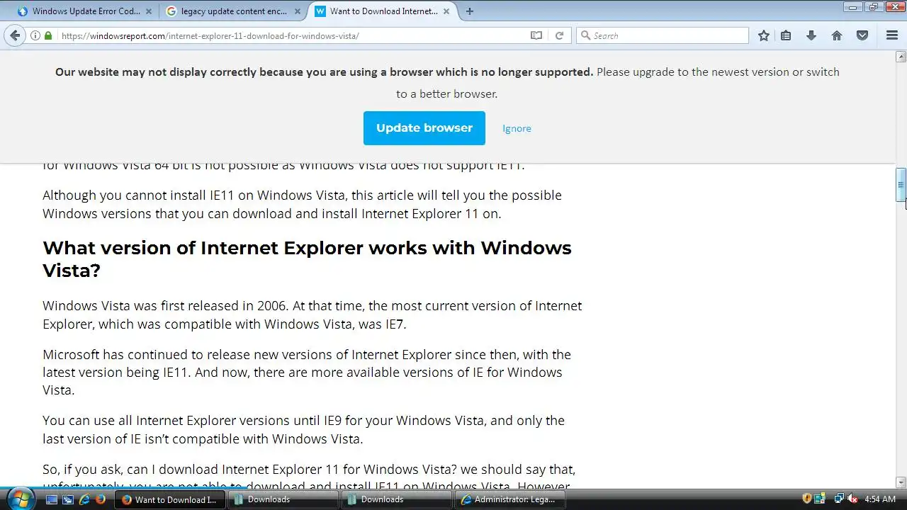The image size is (907, 510).
Task: Open Administrator: Lega... taskbar button
Action: click(x=509, y=499)
